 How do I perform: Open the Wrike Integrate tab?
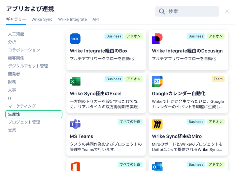pos(72,19)
